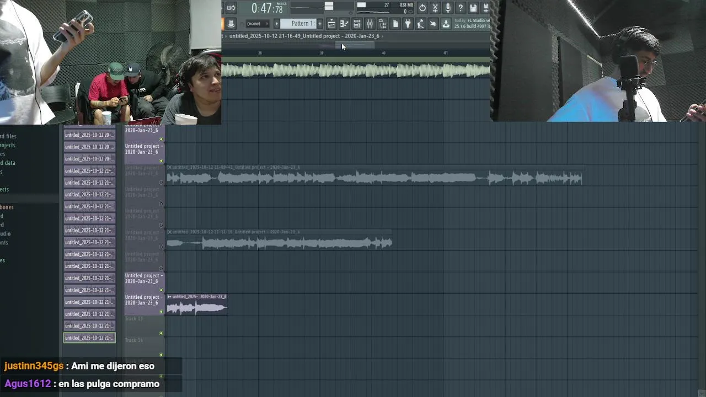Screen dimensions: 706x397
Task: Open the 'rd files' browser folder
Action: [x=8, y=136]
